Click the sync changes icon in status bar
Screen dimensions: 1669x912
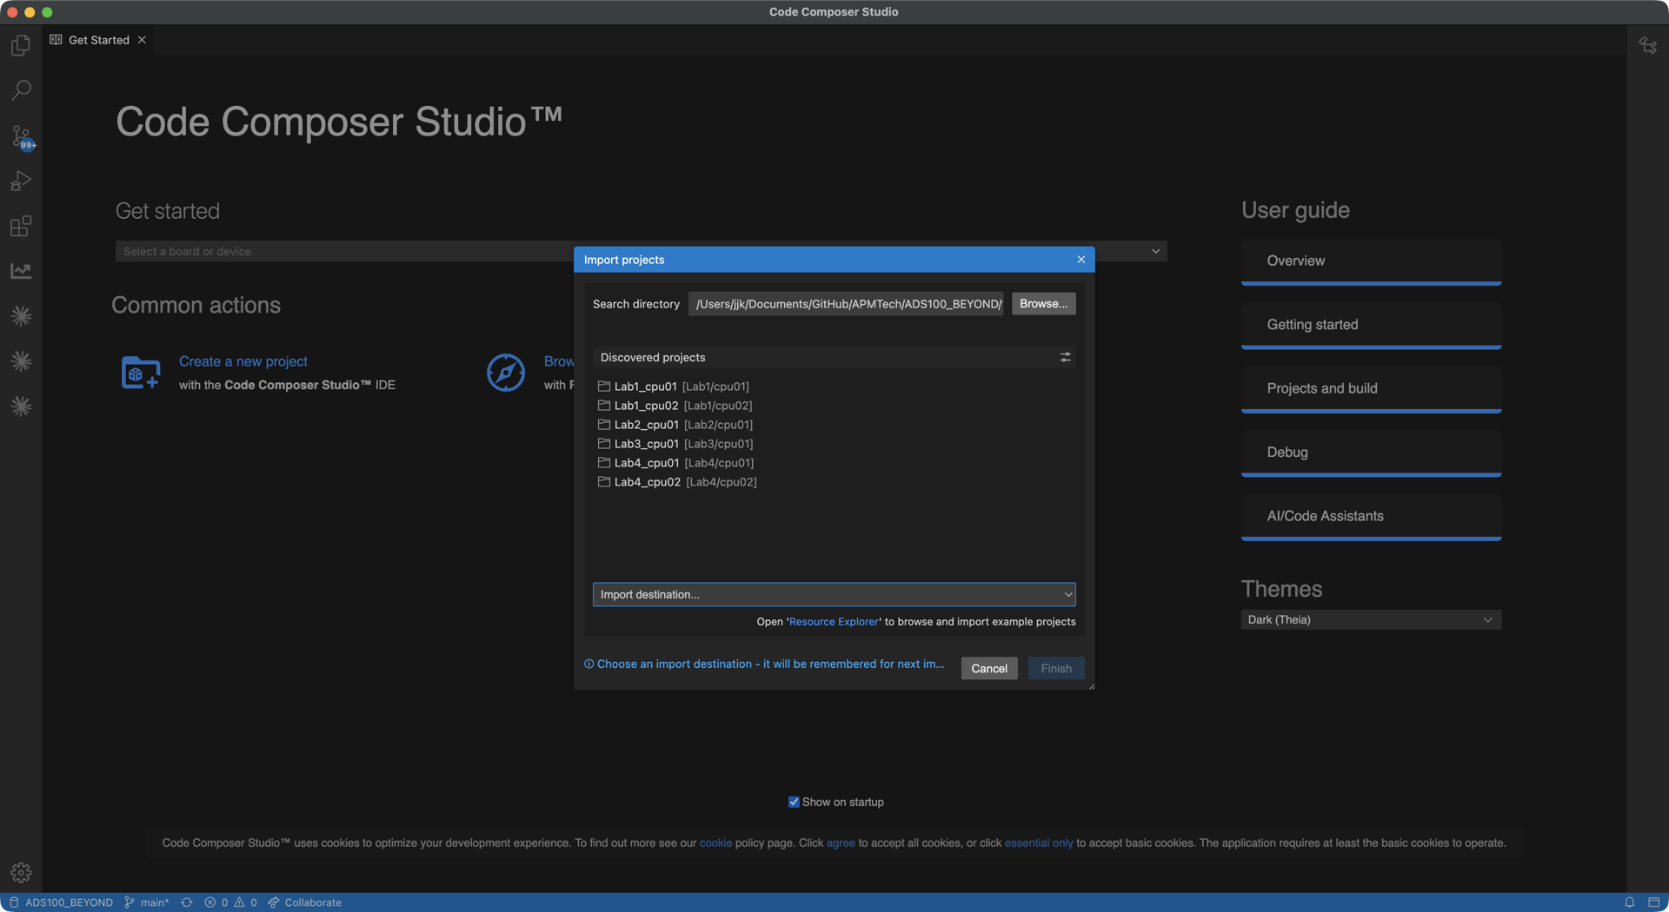coord(187,902)
